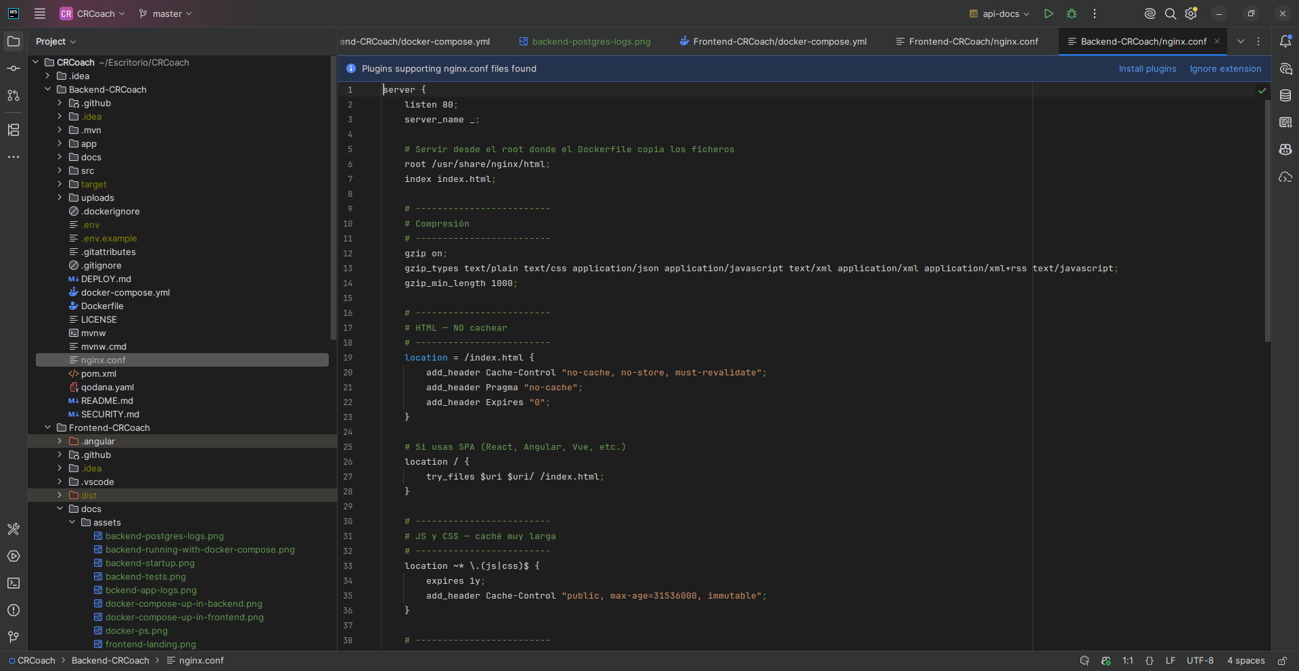Viewport: 1299px width, 671px height.
Task: Run the api-docs configuration
Action: click(1049, 14)
